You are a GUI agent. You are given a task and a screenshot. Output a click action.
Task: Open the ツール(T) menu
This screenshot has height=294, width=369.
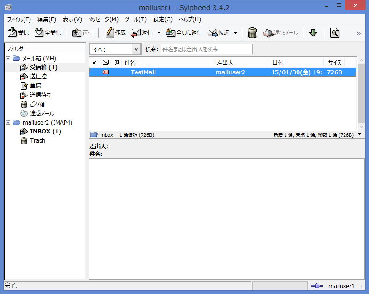click(x=136, y=19)
